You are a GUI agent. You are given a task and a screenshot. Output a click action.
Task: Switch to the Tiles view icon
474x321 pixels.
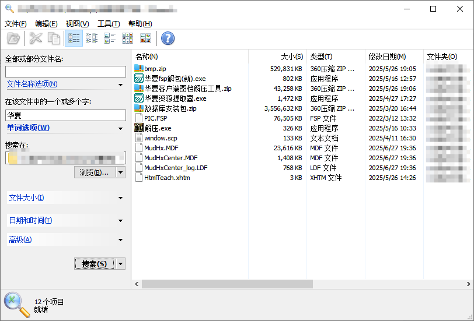pos(110,38)
